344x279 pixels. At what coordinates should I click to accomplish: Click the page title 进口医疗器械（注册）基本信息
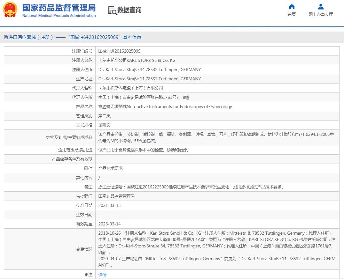click(74, 37)
